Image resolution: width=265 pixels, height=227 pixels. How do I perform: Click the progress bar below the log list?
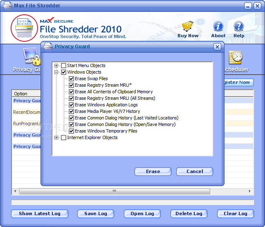point(132,202)
